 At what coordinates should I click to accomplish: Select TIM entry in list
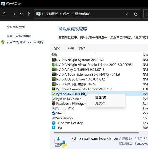[x=59, y=128]
